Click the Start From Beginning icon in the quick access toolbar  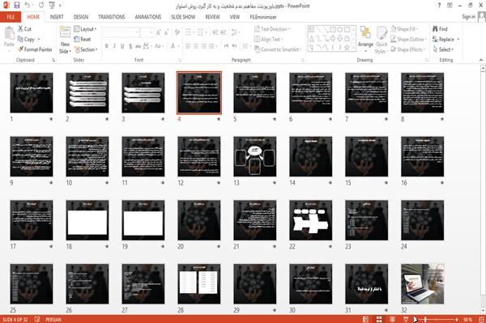[x=52, y=6]
